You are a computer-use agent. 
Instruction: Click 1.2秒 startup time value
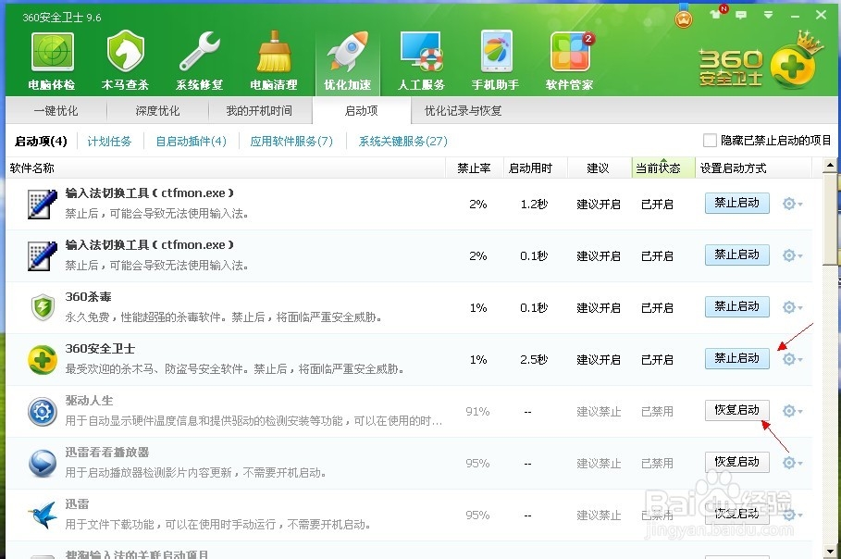534,204
